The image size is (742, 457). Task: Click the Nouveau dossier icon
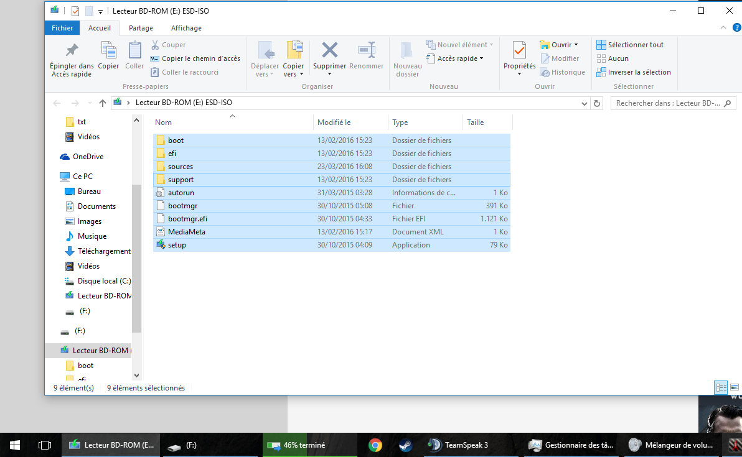tap(407, 52)
